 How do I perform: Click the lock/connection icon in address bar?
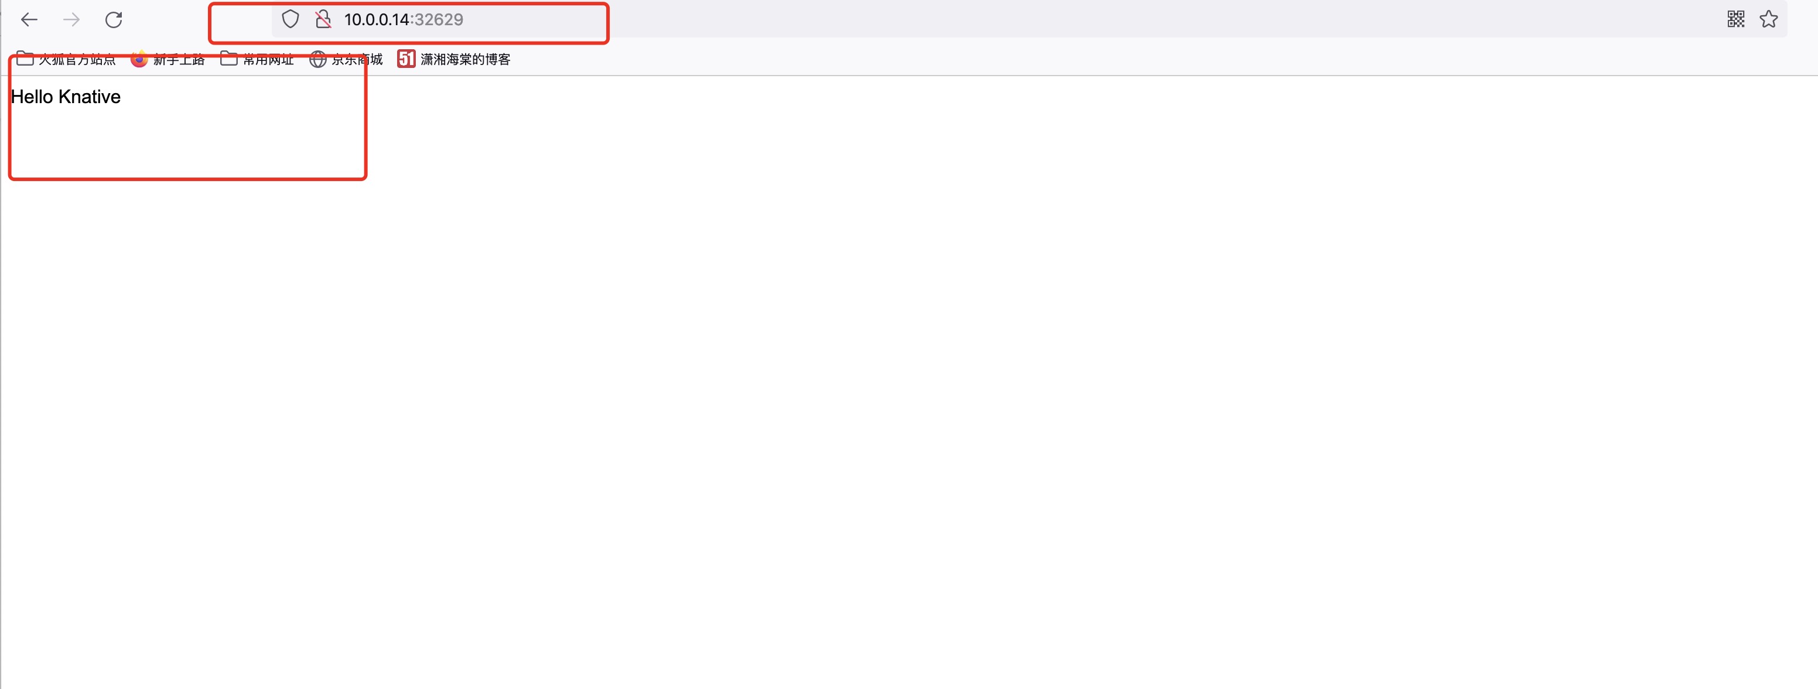(323, 20)
